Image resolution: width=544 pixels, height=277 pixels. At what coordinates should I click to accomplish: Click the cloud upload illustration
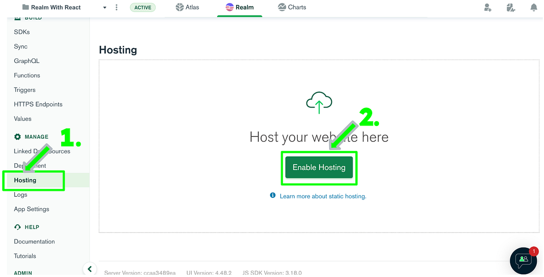[x=319, y=102]
